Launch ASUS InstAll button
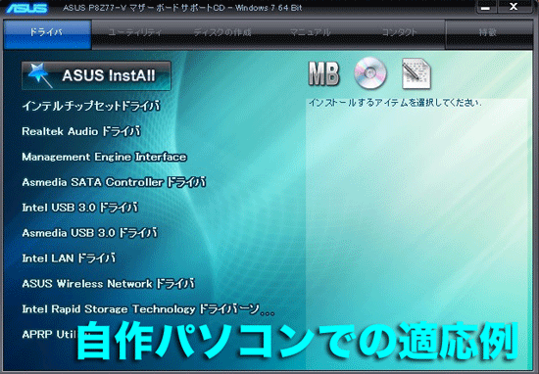The width and height of the screenshot is (539, 374). tap(96, 76)
